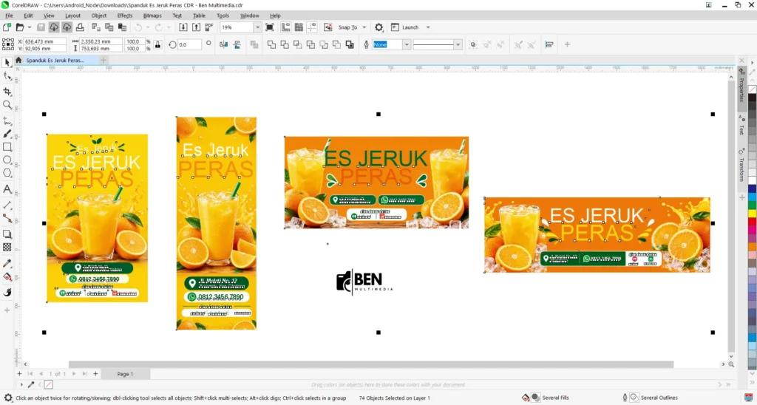Select the Interactive Fill bucket tool
This screenshot has width=757, height=405.
click(7, 277)
